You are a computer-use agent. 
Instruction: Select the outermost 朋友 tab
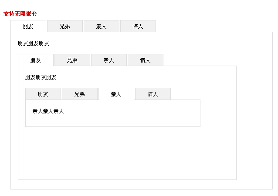tap(28, 26)
